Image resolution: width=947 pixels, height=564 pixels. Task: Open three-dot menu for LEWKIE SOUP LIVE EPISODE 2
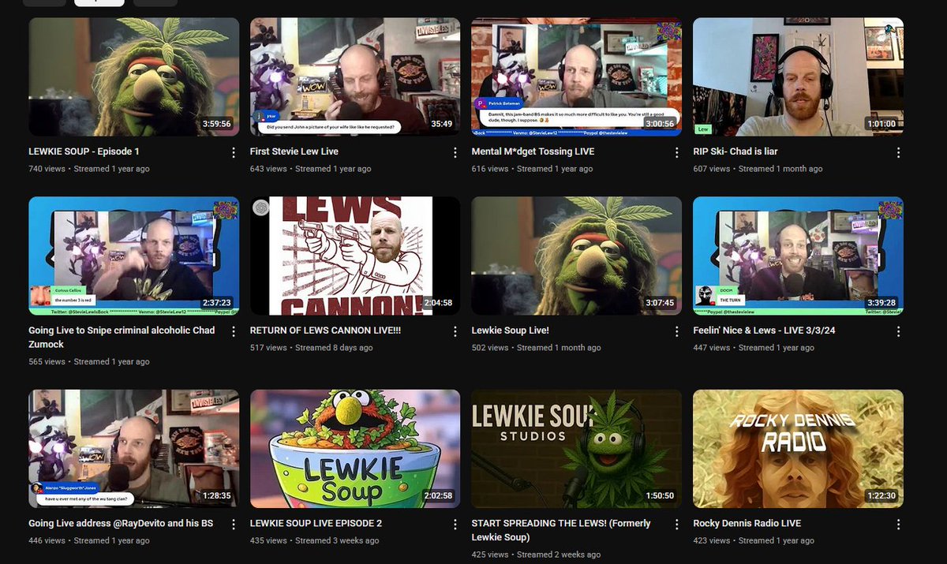point(455,524)
